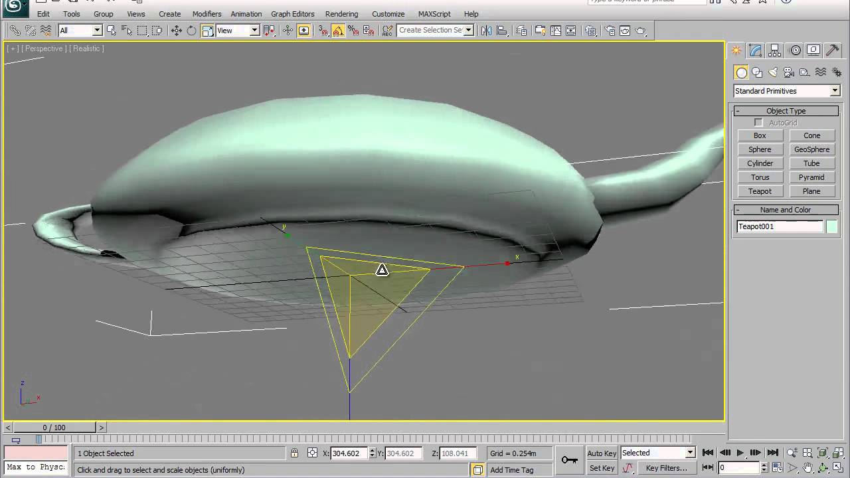Click the object color swatch next to Teapot001
This screenshot has height=478, width=850.
831,227
